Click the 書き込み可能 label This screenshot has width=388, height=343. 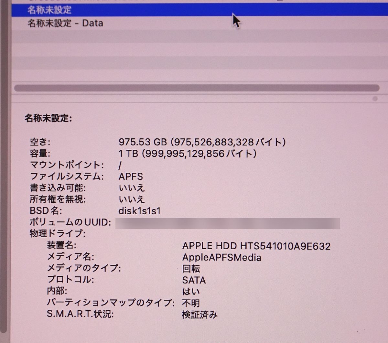point(58,188)
